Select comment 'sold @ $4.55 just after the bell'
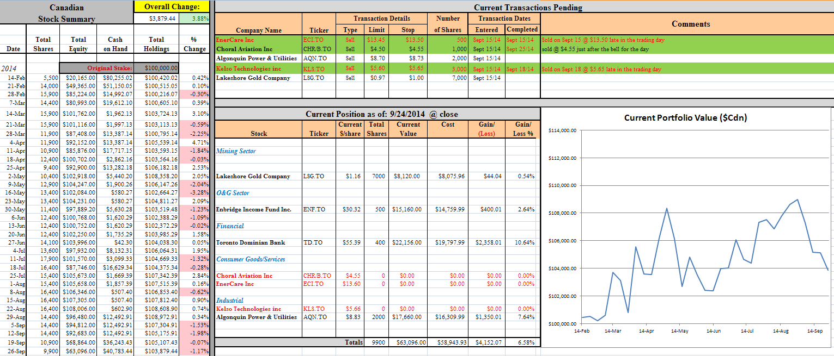 click(x=595, y=49)
